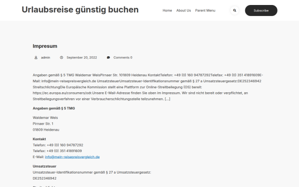This screenshot has height=187, width=299.
Task: Open the search icon in header
Action: tap(235, 10)
